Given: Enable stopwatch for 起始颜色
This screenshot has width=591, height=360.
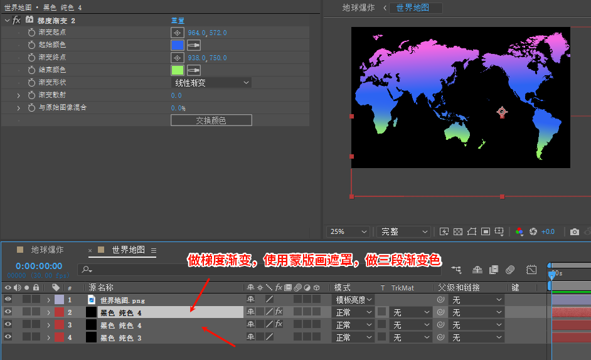Looking at the screenshot, I should coord(31,45).
